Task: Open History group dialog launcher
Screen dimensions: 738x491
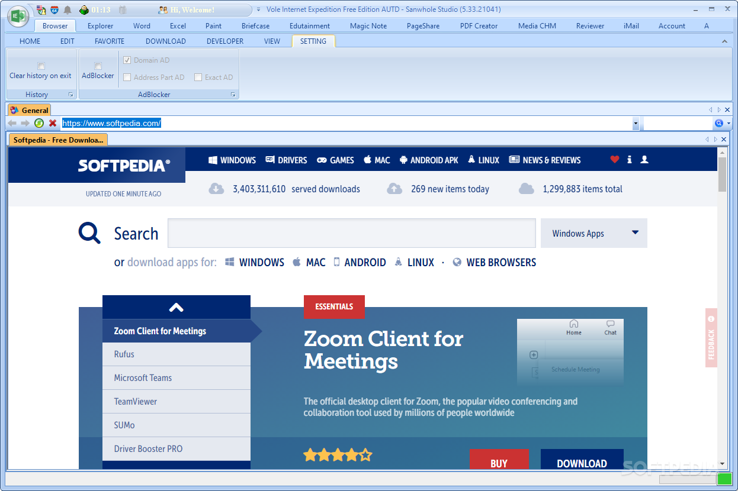Action: coord(71,95)
